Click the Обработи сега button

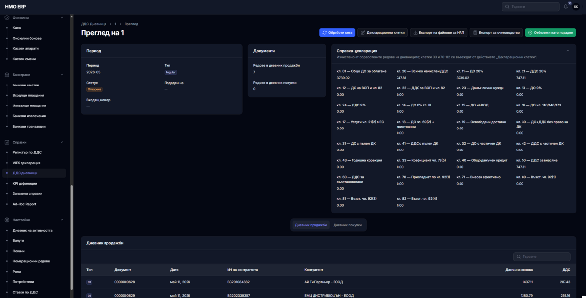337,32
